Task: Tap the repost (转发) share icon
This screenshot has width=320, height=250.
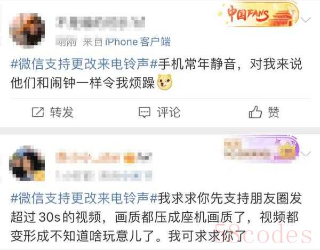Action: (x=38, y=112)
